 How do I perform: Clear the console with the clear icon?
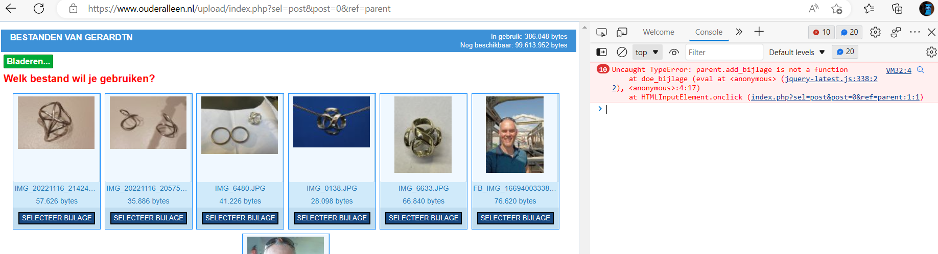[x=622, y=52]
